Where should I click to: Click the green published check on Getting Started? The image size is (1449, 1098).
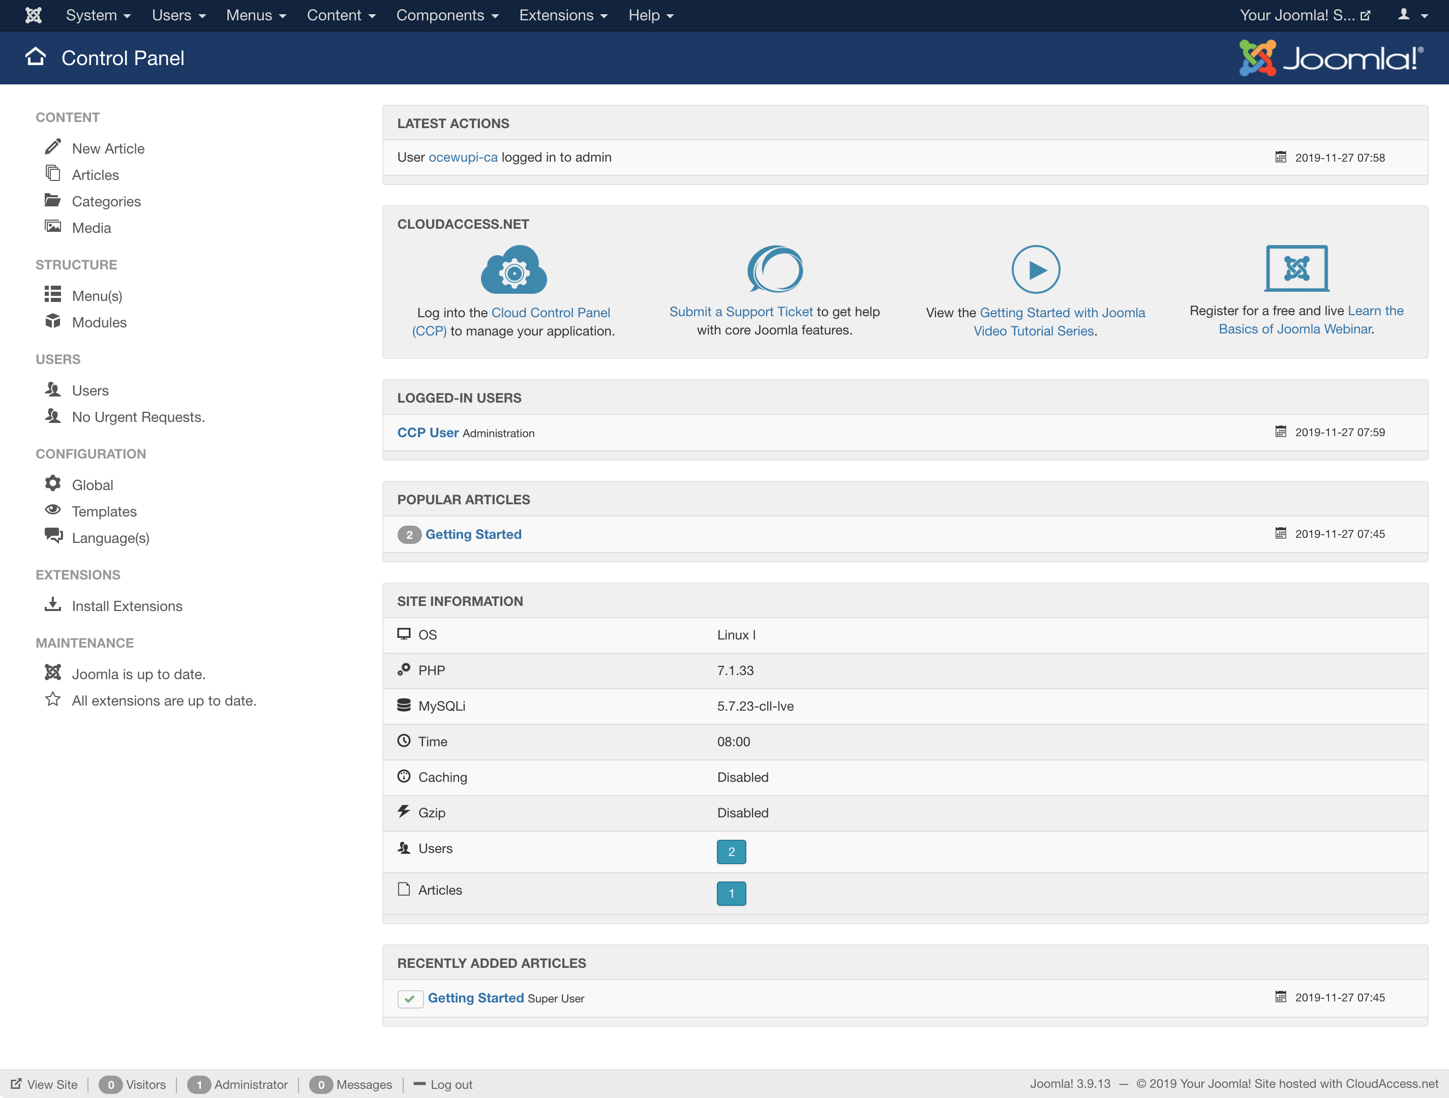[x=410, y=998]
